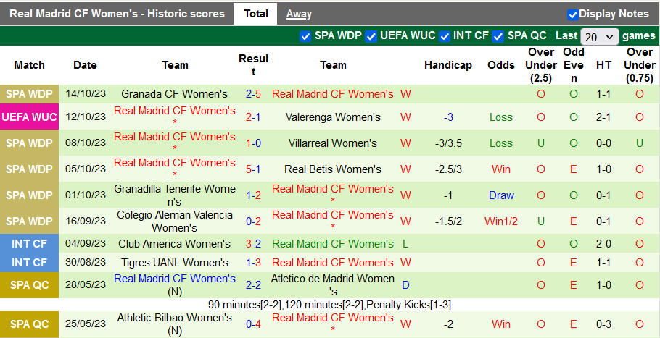Open Real Betis Women's team link
Screen dimensions: 660x338
click(333, 169)
